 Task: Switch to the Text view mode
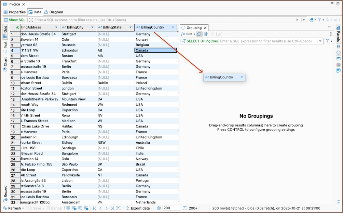point(5,45)
